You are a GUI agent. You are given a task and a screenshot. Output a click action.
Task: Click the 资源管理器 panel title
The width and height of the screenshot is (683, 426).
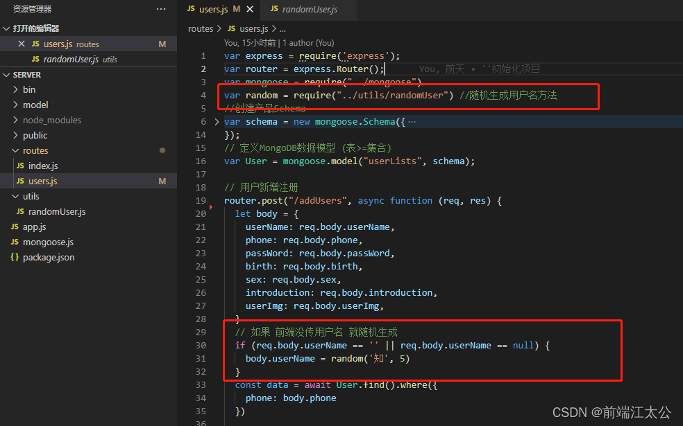point(32,9)
